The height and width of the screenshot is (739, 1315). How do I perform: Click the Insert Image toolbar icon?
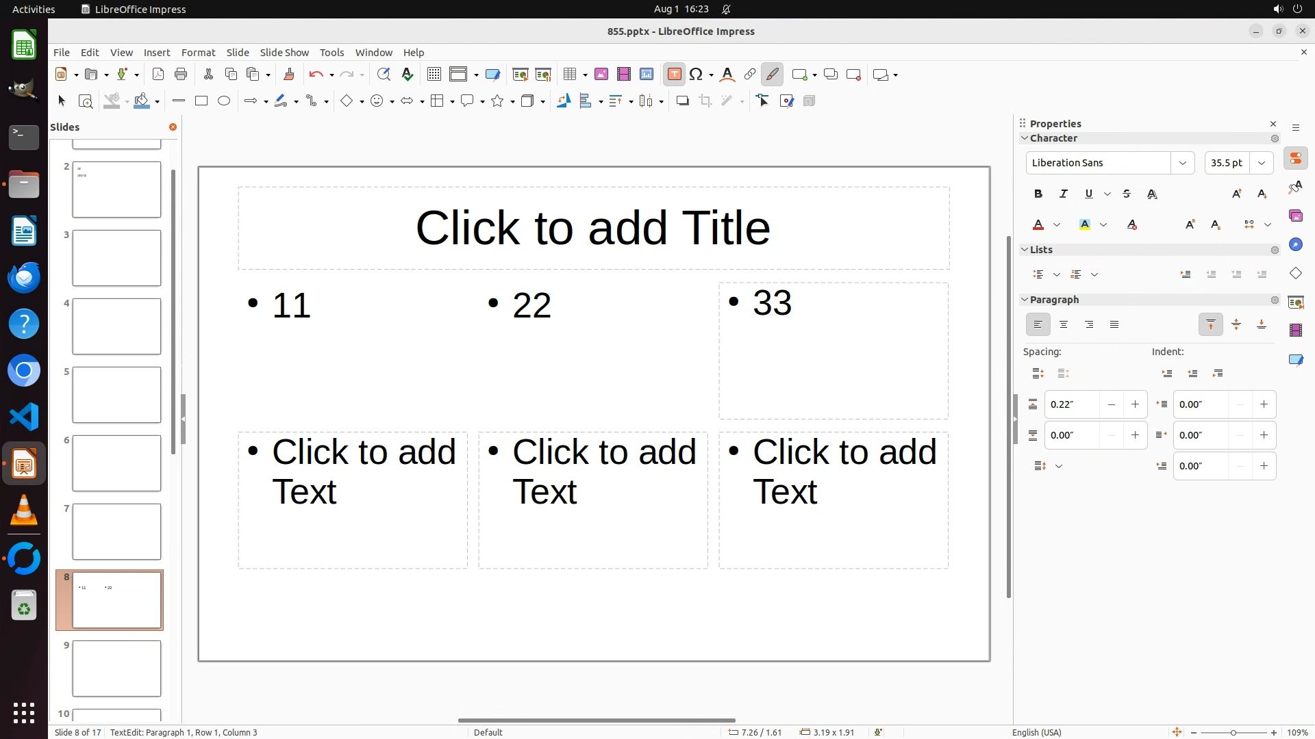click(x=601, y=75)
